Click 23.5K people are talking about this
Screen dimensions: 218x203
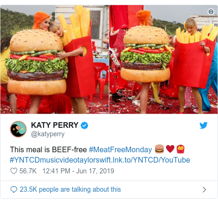[70, 189]
